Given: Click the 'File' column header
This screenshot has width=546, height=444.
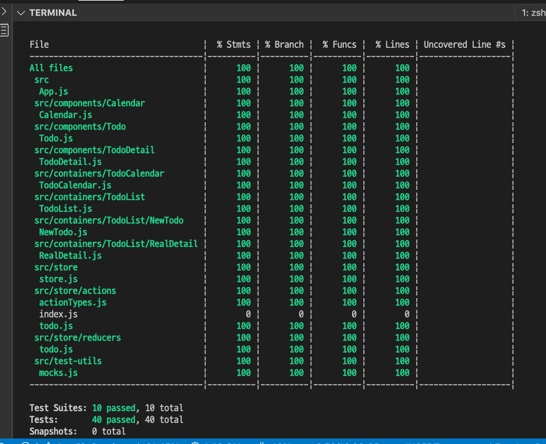Looking at the screenshot, I should pos(39,45).
